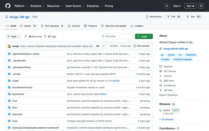Switch to the Issues tab
This screenshot has height=131, width=209.
pos(28,26)
